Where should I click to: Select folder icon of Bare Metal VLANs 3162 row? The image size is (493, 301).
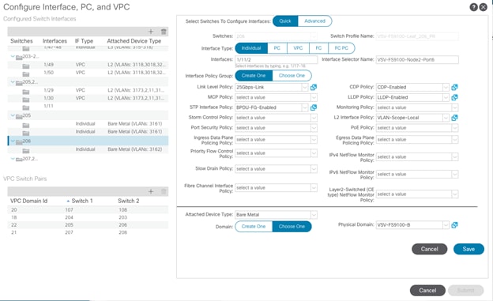point(26,151)
